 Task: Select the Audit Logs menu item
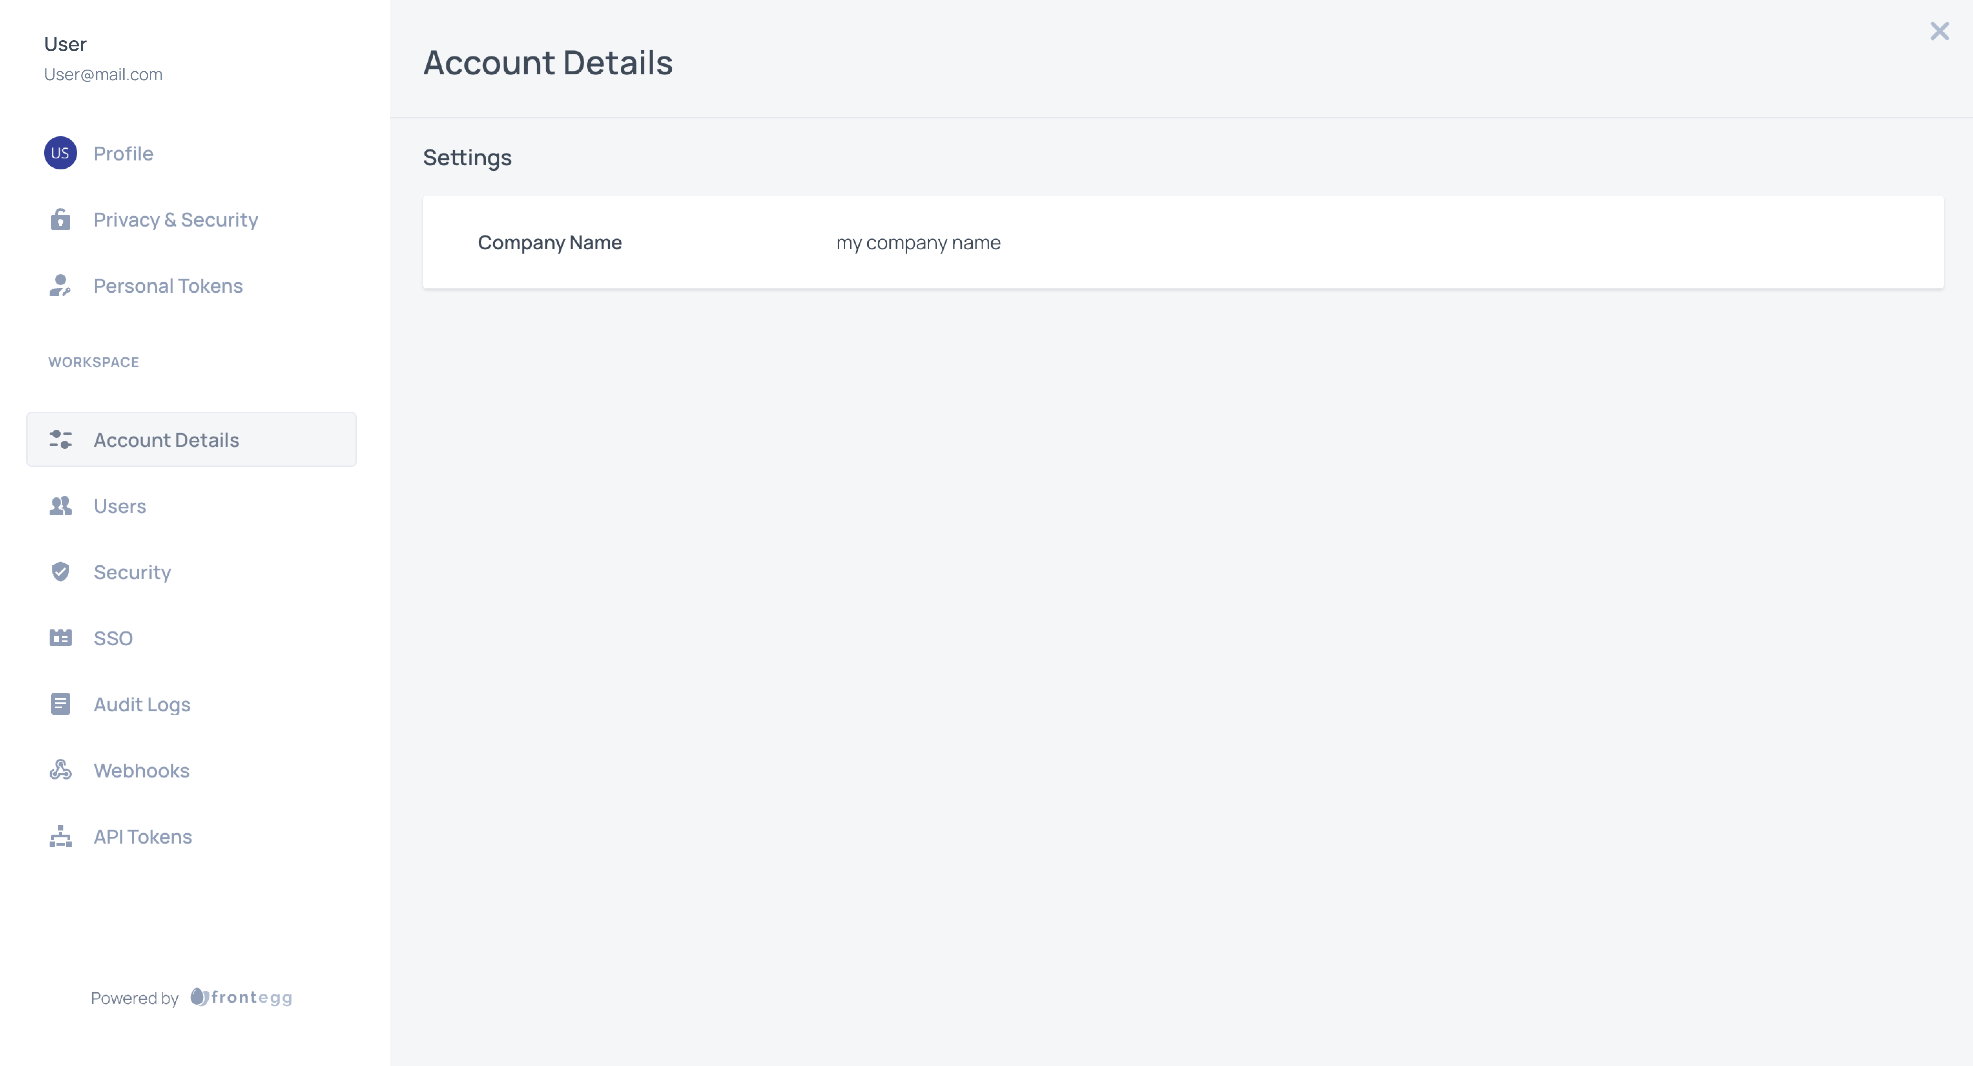click(x=142, y=704)
